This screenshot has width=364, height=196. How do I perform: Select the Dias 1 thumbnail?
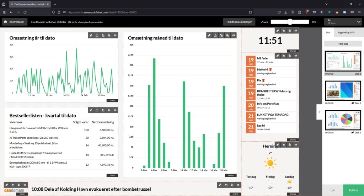coord(343,61)
